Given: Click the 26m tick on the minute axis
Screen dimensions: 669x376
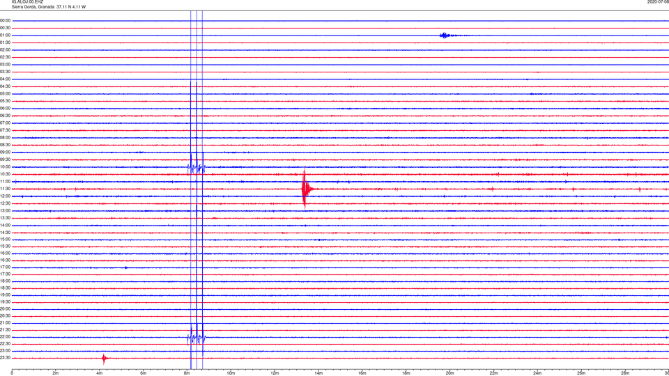Looking at the screenshot, I should (x=581, y=373).
